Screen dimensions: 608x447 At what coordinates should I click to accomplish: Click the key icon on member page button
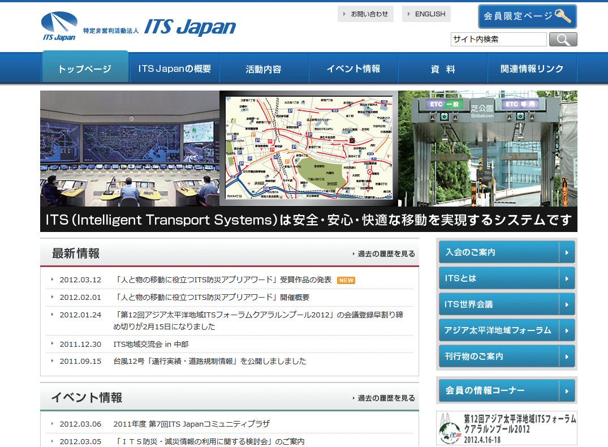563,15
